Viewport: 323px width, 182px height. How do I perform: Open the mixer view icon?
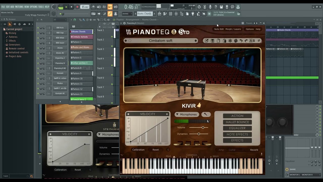176,14
